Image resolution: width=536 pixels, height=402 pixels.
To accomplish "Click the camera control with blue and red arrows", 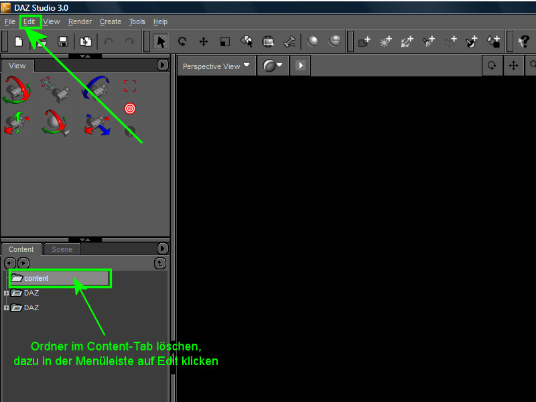I will (x=97, y=125).
